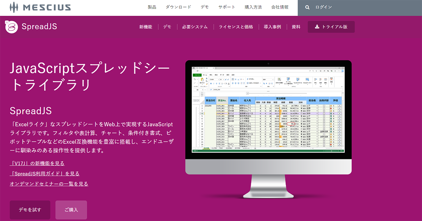Click the デモを試す button
The height and width of the screenshot is (221, 422).
(x=30, y=210)
